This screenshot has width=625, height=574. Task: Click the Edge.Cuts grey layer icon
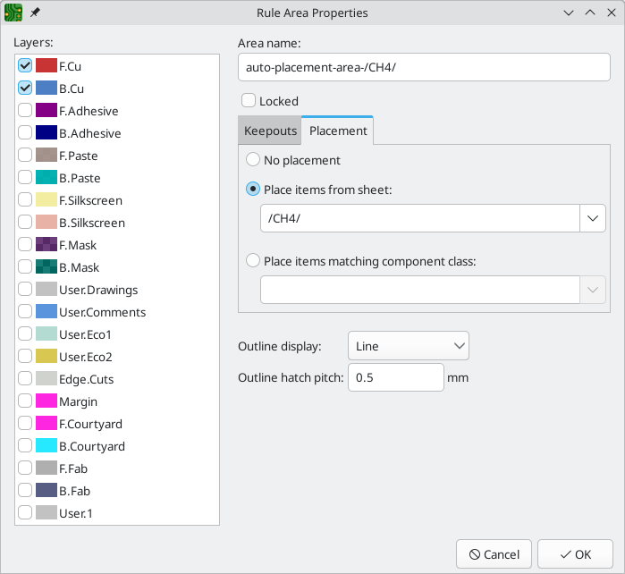(x=46, y=379)
